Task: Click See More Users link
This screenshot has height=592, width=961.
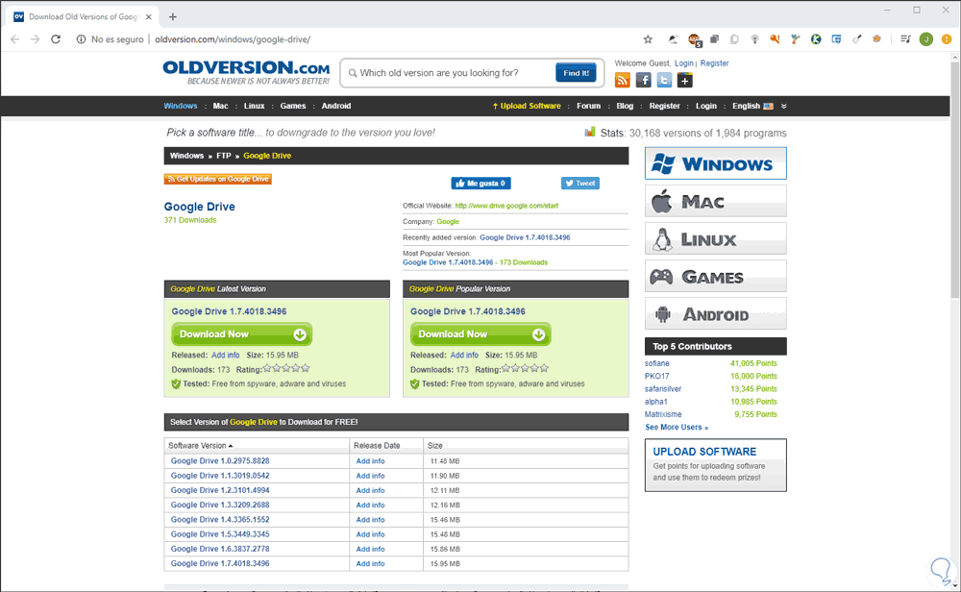Action: coord(677,427)
